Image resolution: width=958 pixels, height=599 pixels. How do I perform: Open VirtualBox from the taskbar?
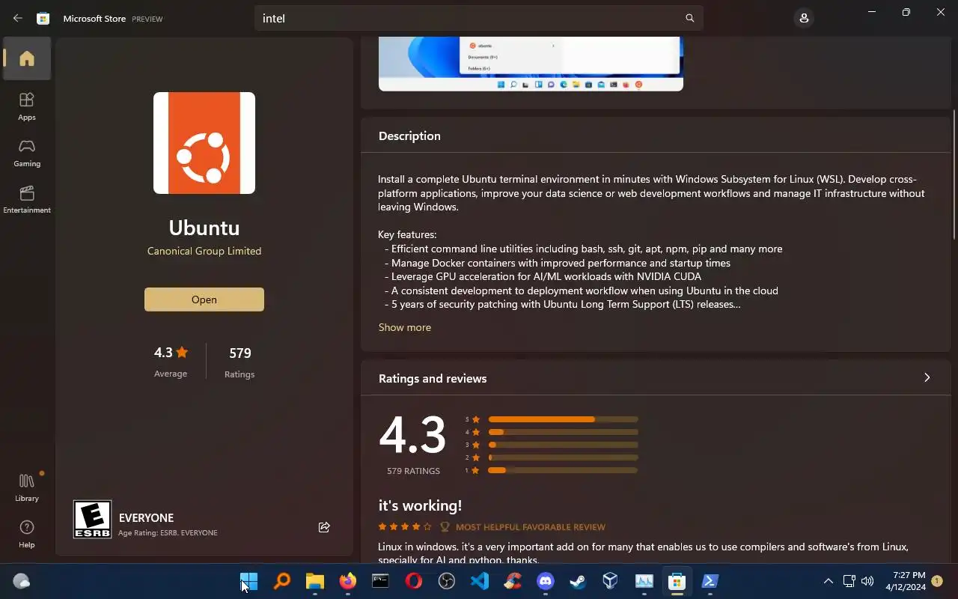pos(611,581)
